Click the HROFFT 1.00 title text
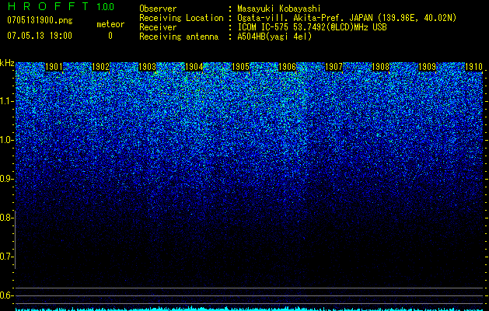 61,6
